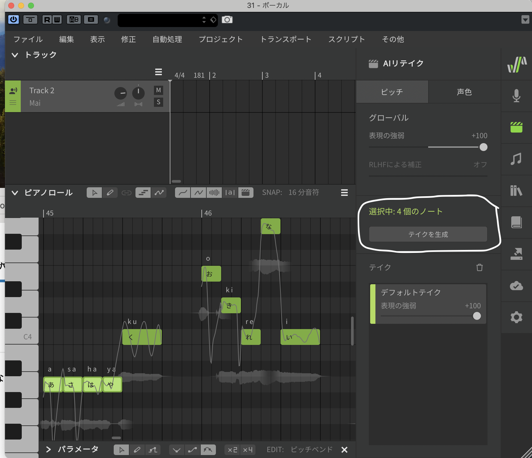Collapse the ピアノロール panel with its chevron
This screenshot has width=532, height=458.
[x=15, y=193]
